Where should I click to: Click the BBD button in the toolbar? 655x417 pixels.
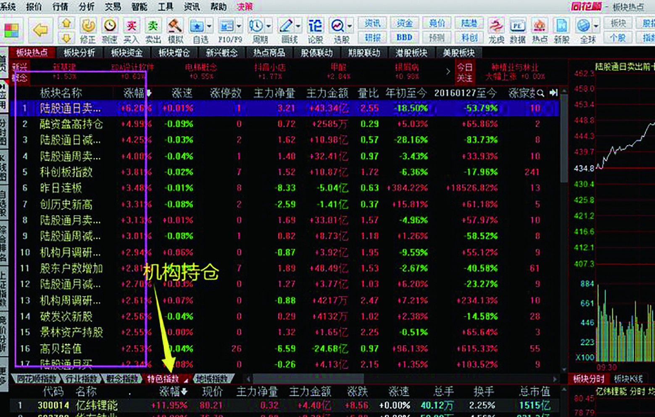click(403, 37)
